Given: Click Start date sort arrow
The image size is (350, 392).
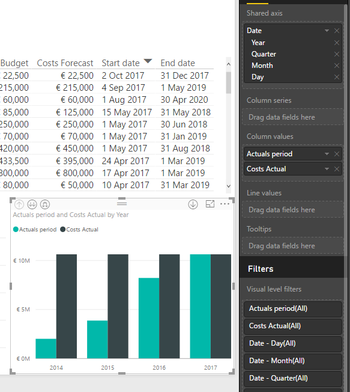Looking at the screenshot, I should (x=148, y=61).
